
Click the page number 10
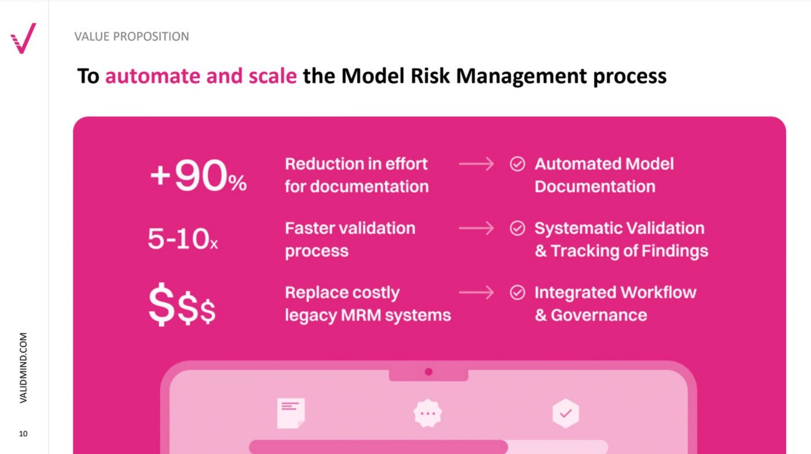[23, 434]
